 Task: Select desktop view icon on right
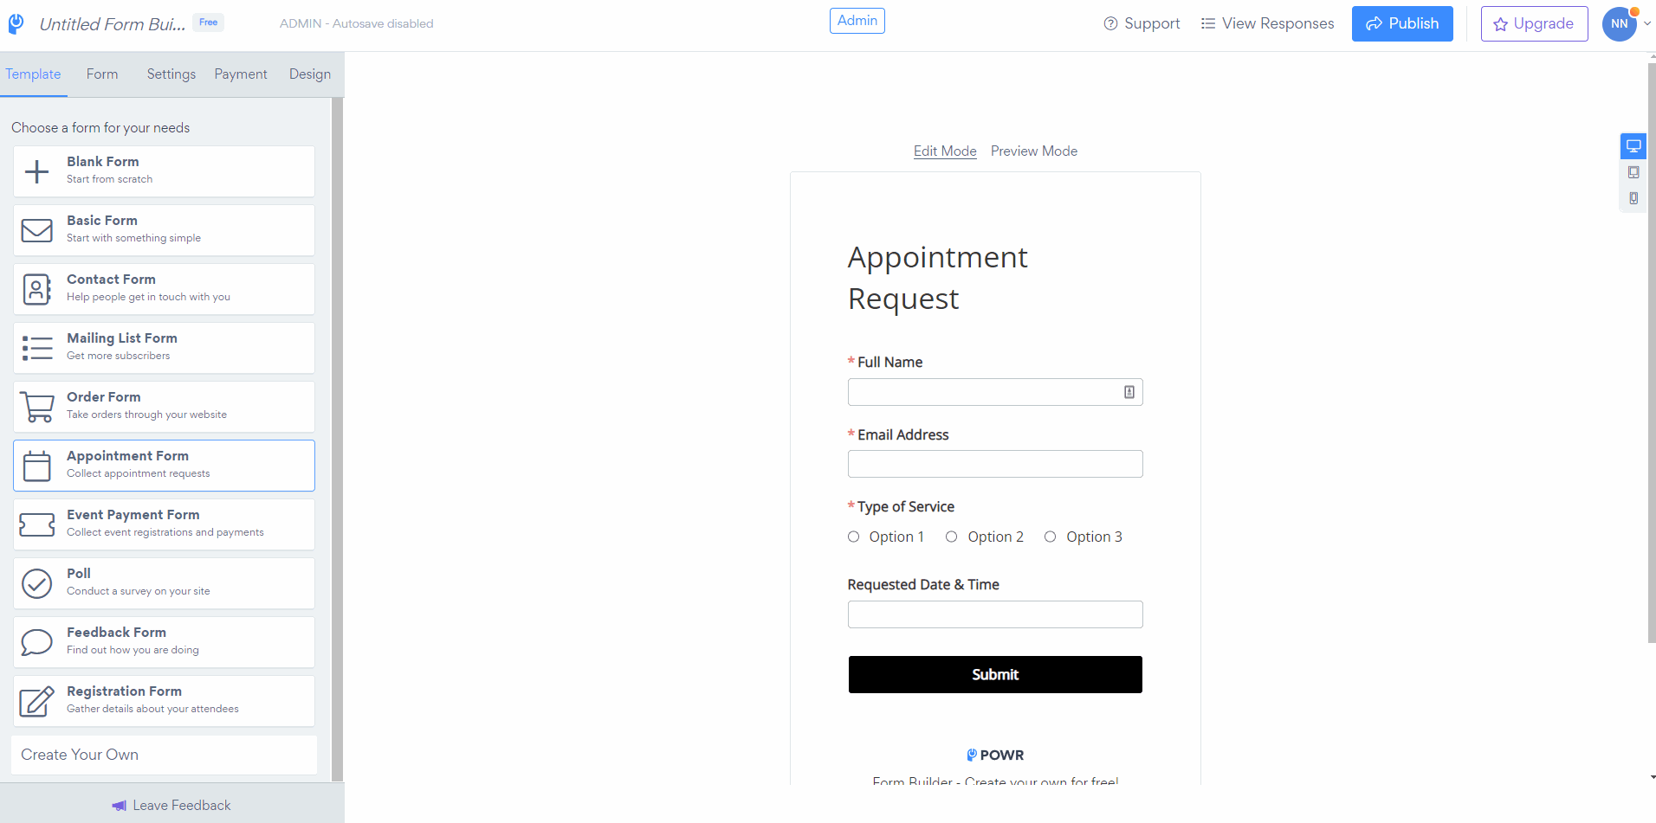(x=1633, y=146)
